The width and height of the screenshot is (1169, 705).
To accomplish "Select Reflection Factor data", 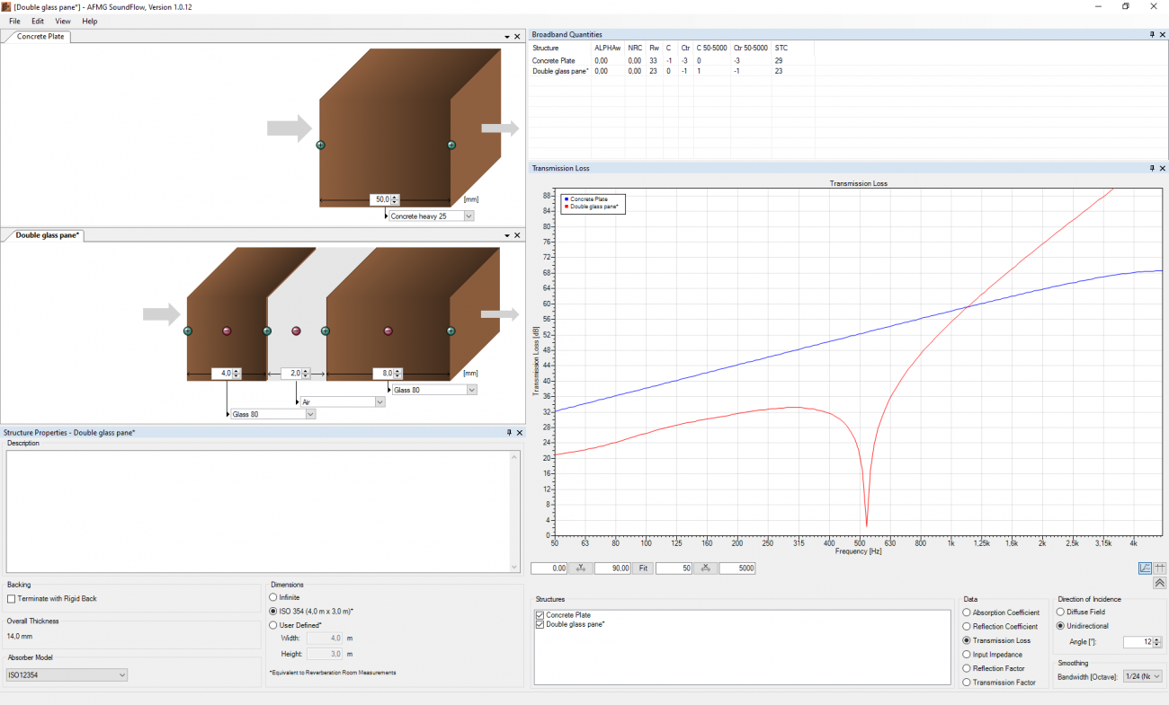I will tap(967, 668).
